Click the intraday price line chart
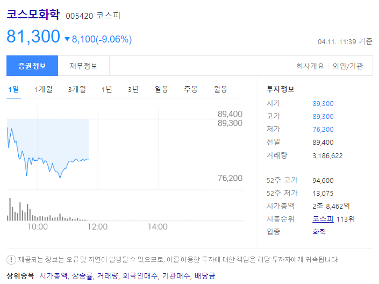This screenshot has width=379, height=284. 48,148
